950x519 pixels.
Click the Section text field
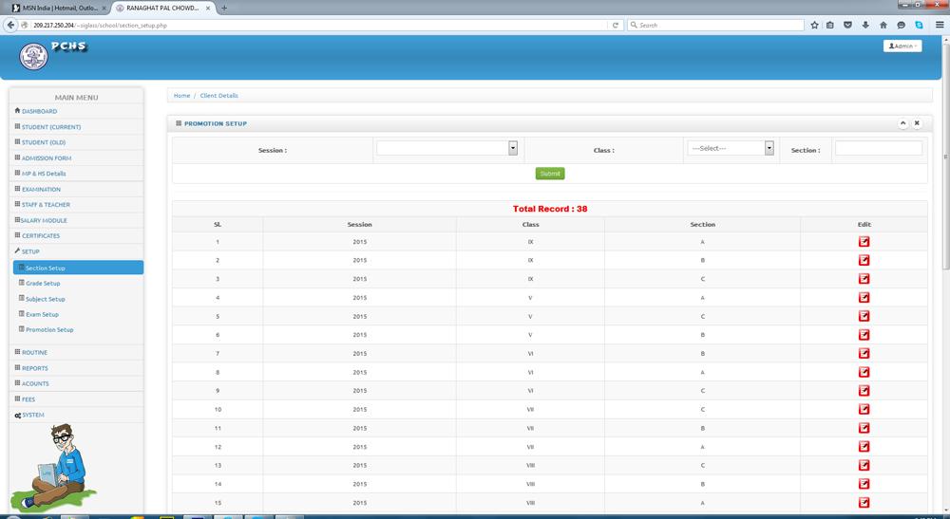(x=879, y=148)
